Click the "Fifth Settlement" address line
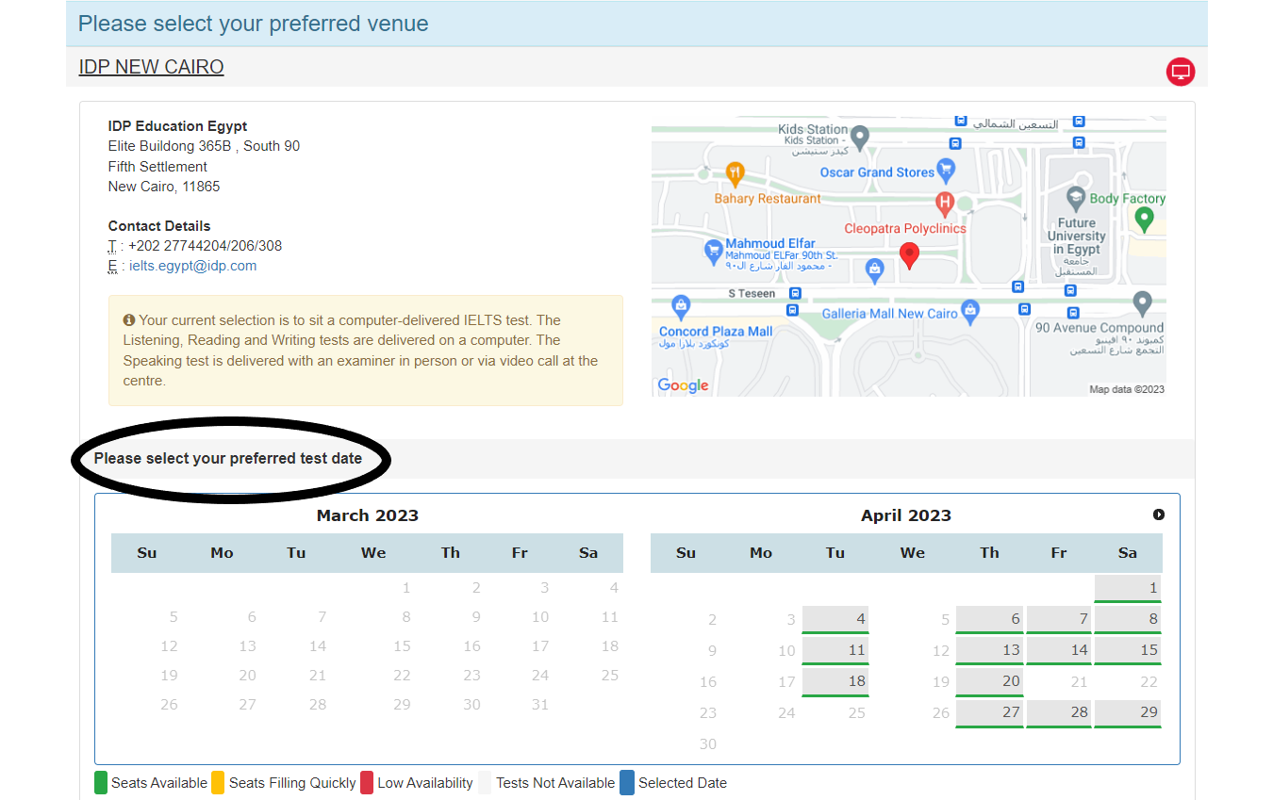Screen dimensions: 1273x800 point(157,167)
